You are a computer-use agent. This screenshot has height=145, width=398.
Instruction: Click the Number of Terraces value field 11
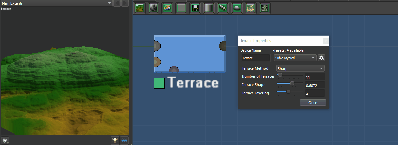click(x=315, y=77)
